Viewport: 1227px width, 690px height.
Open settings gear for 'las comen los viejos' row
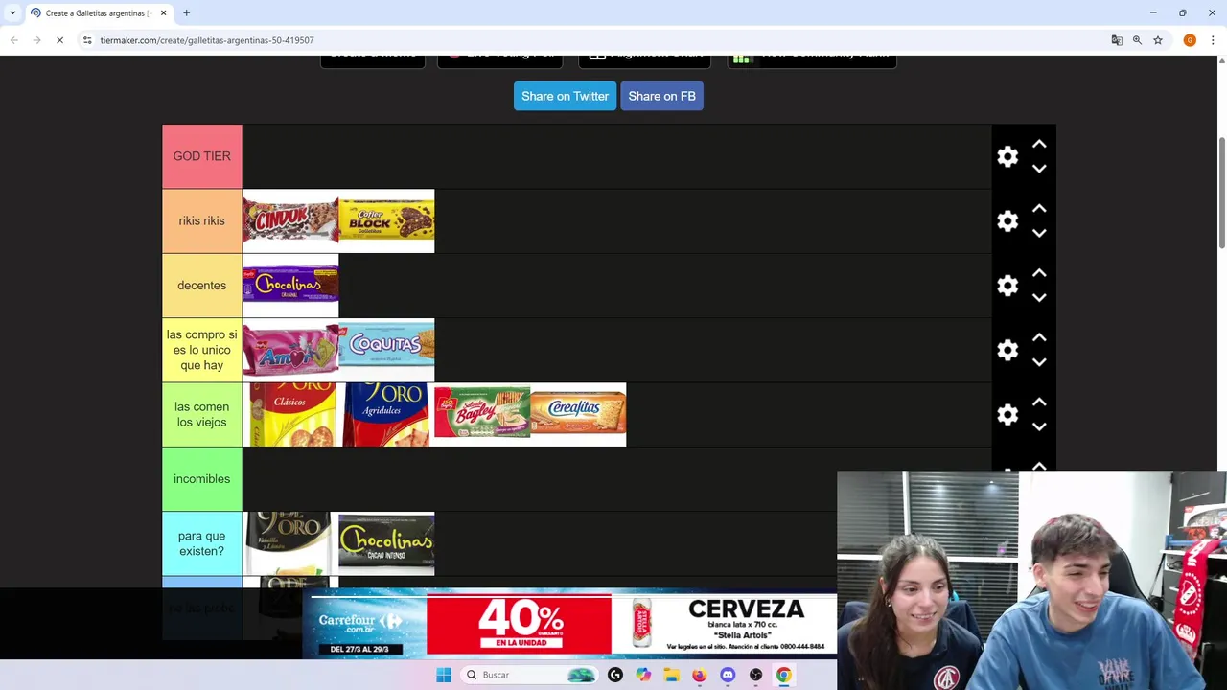point(1007,415)
